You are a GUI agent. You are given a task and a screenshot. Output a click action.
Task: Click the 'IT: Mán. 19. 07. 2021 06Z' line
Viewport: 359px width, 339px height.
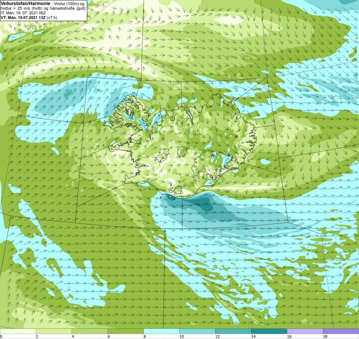pyautogui.click(x=23, y=13)
